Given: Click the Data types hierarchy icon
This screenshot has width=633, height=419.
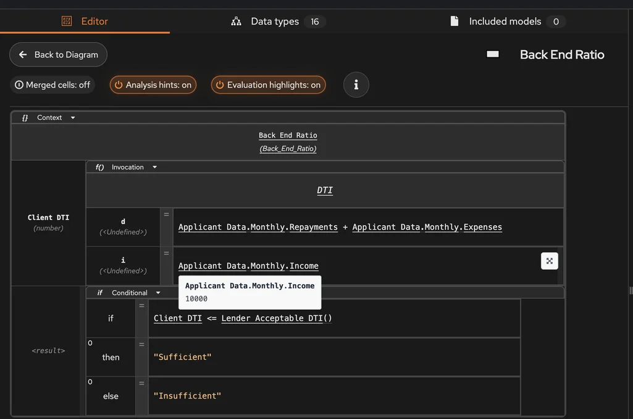Looking at the screenshot, I should coord(236,22).
